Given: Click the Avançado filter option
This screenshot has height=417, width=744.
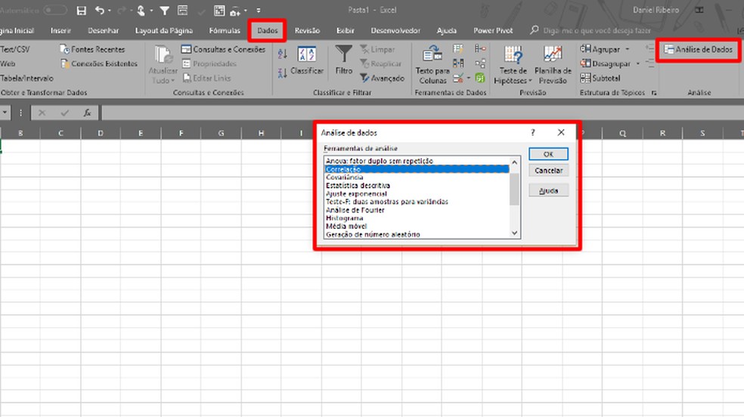Looking at the screenshot, I should coord(382,79).
